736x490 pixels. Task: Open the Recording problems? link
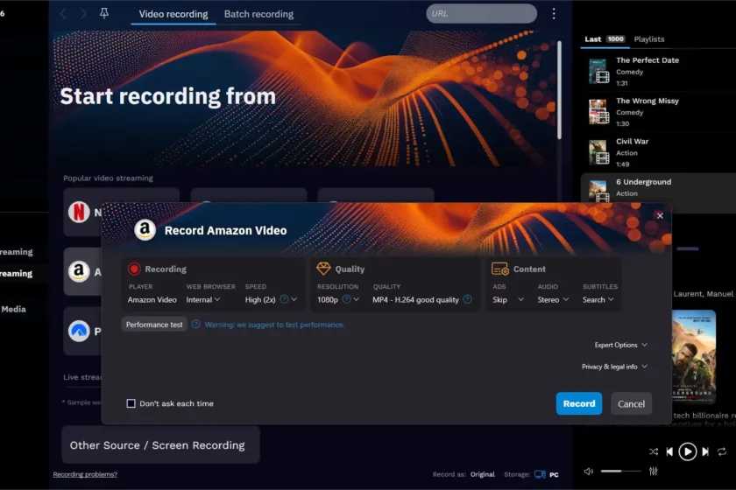(x=85, y=474)
